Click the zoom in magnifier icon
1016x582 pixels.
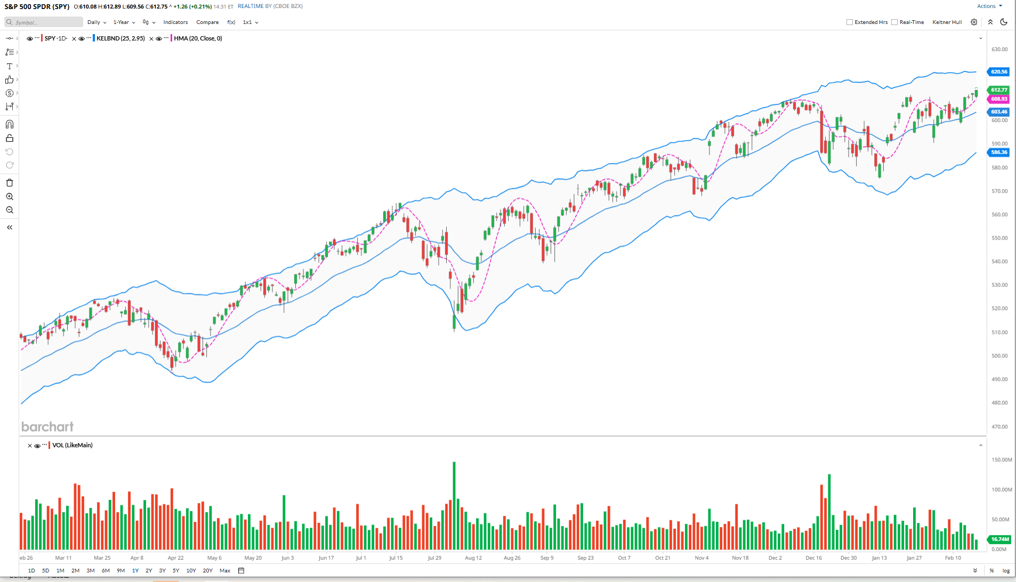point(10,196)
